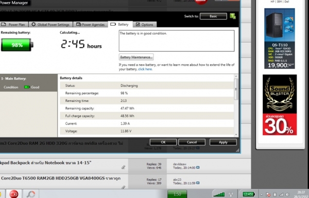Click attachment paperclip in Backpack thread row
This screenshot has width=309, height=198.
[123, 167]
